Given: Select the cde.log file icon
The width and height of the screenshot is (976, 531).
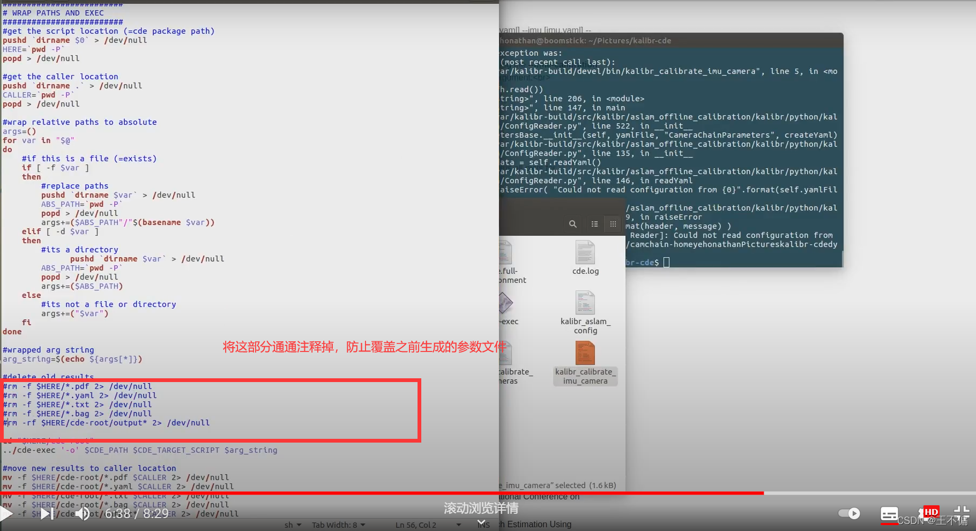Looking at the screenshot, I should click(x=585, y=252).
